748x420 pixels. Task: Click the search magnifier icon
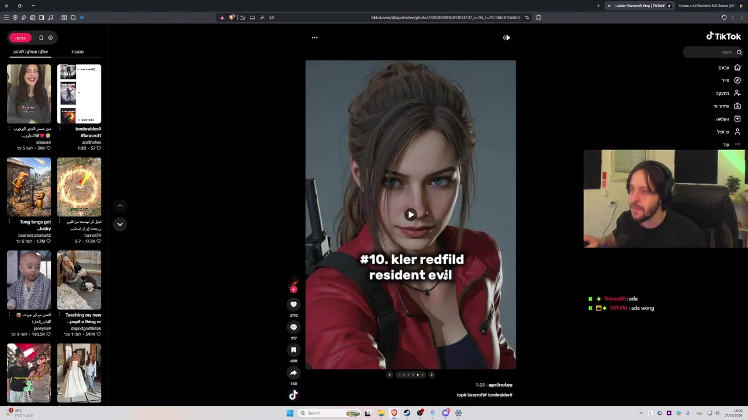click(x=739, y=52)
